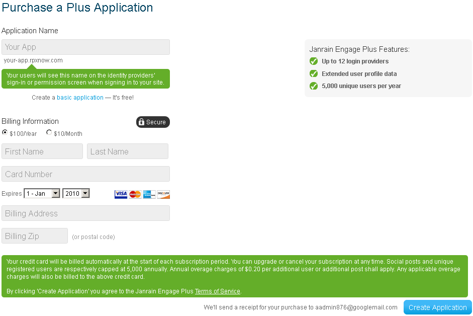
Task: Click the (or postal code) hint text
Action: (x=93, y=237)
